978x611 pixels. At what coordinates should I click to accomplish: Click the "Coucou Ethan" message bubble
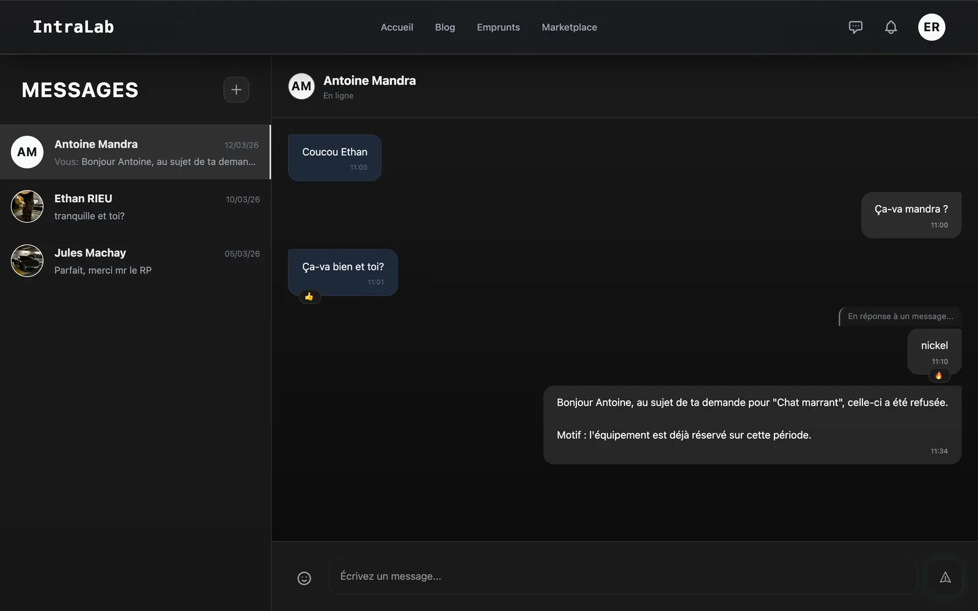tap(334, 158)
